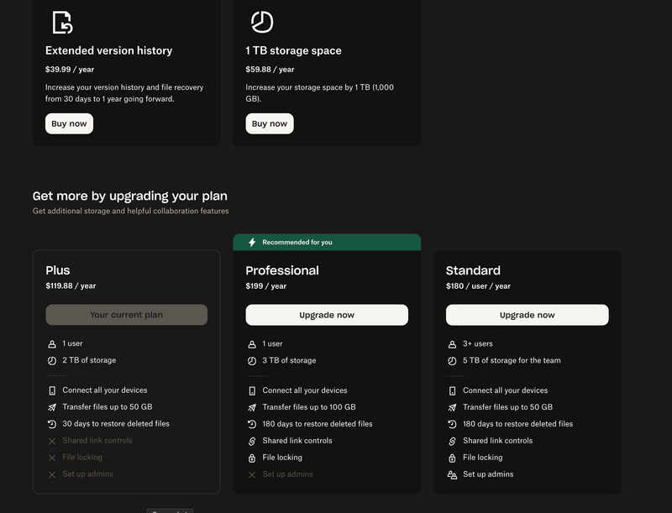Image resolution: width=672 pixels, height=513 pixels.
Task: Click the lightning bolt Recommended icon
Action: (252, 243)
